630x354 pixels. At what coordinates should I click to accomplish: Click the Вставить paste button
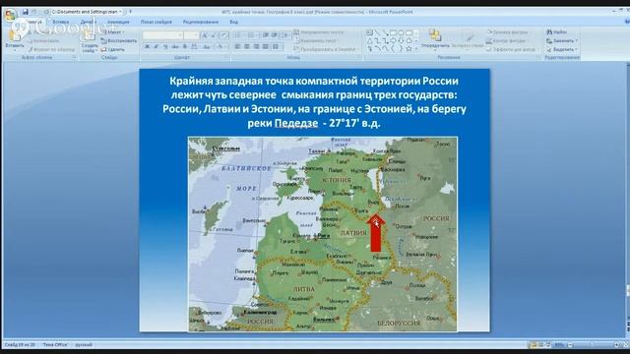pyautogui.click(x=15, y=40)
